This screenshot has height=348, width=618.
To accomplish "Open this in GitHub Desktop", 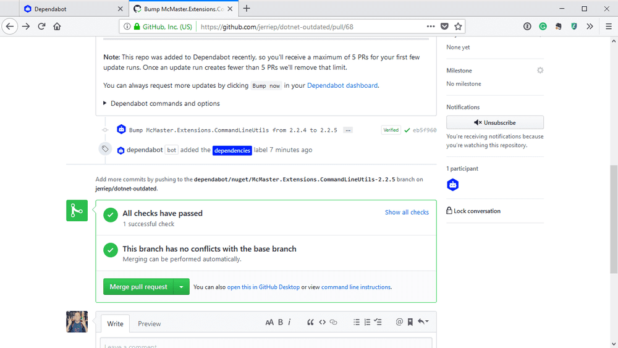I will click(x=263, y=287).
